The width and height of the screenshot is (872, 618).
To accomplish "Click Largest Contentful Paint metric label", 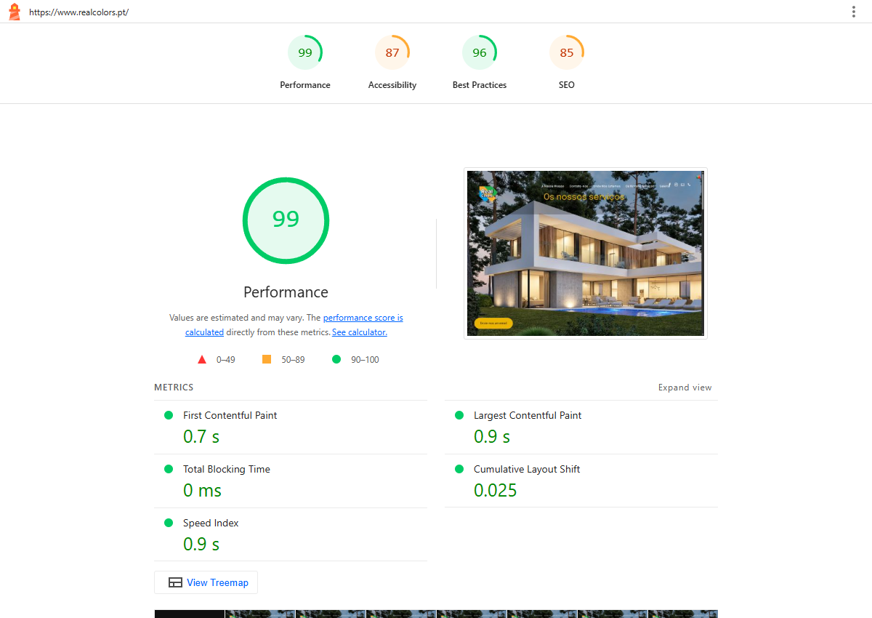I will [528, 415].
